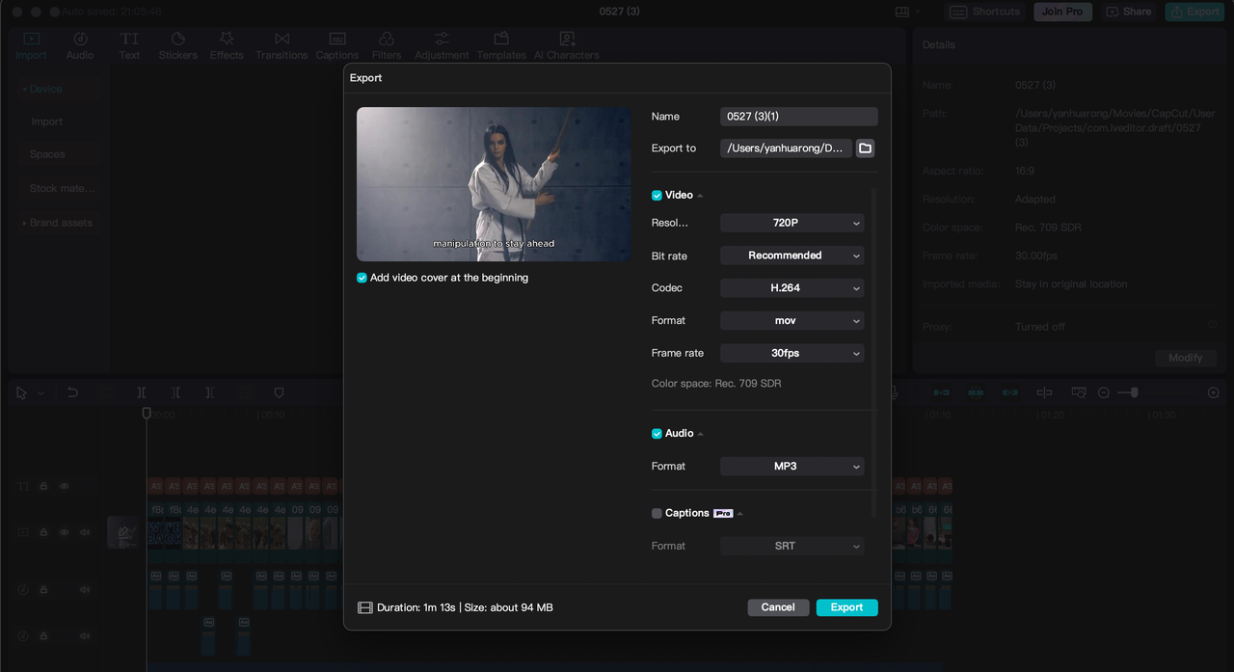Click the delete-left trim icon

pyautogui.click(x=175, y=393)
